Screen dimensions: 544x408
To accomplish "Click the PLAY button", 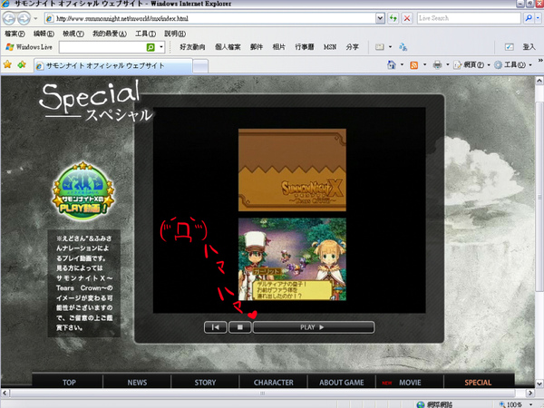I will click(314, 327).
